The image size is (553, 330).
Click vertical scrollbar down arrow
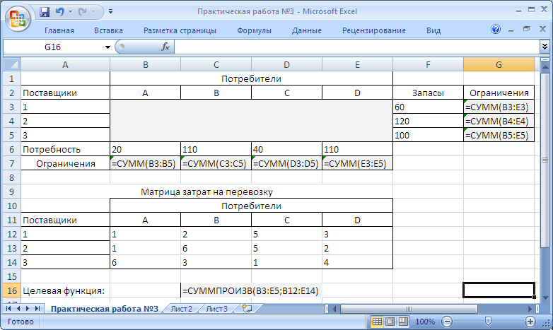[x=545, y=297]
